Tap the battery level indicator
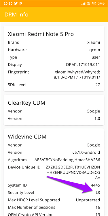The height and width of the screenshot is (216, 108). (101, 3)
